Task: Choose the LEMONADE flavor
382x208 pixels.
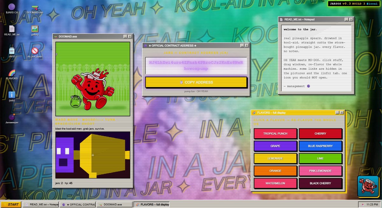Action: coord(275,158)
